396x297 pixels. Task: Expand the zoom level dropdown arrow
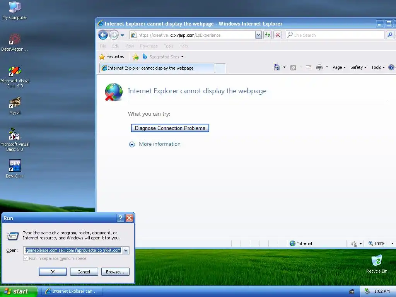click(x=392, y=244)
